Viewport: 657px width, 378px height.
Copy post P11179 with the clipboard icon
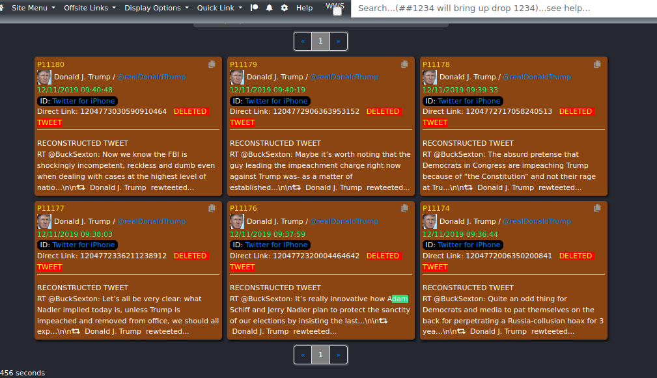[x=404, y=64]
